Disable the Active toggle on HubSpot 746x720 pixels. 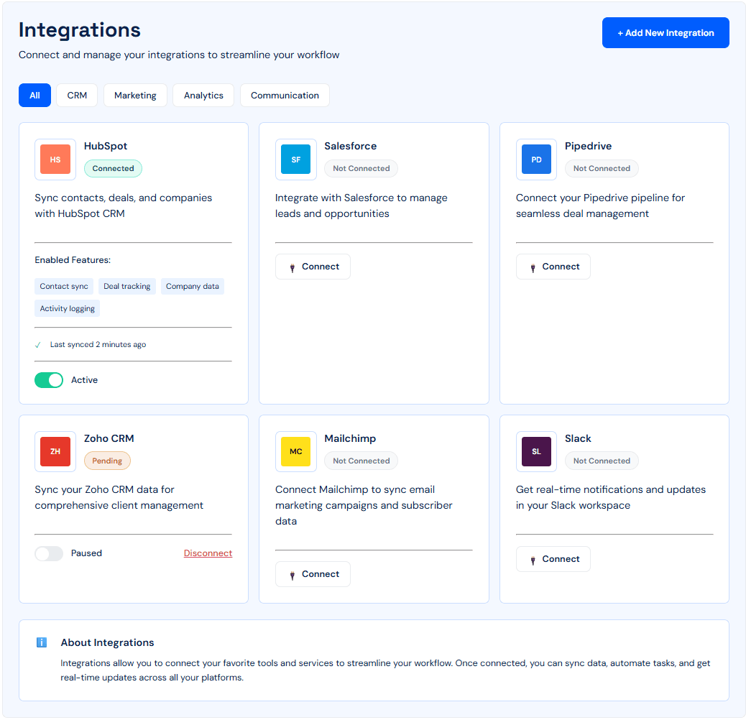click(49, 379)
